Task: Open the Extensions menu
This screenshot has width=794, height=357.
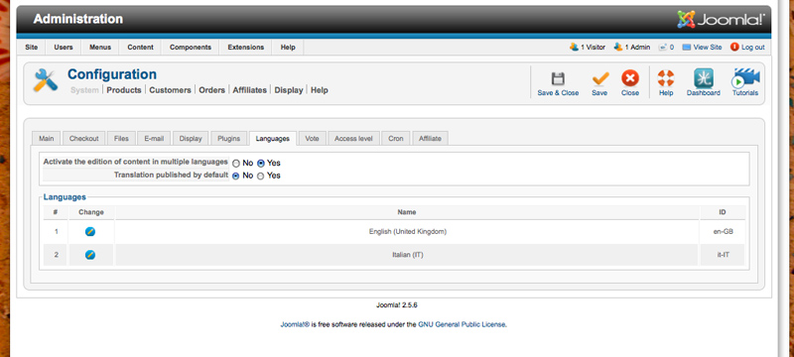Action: pos(245,47)
